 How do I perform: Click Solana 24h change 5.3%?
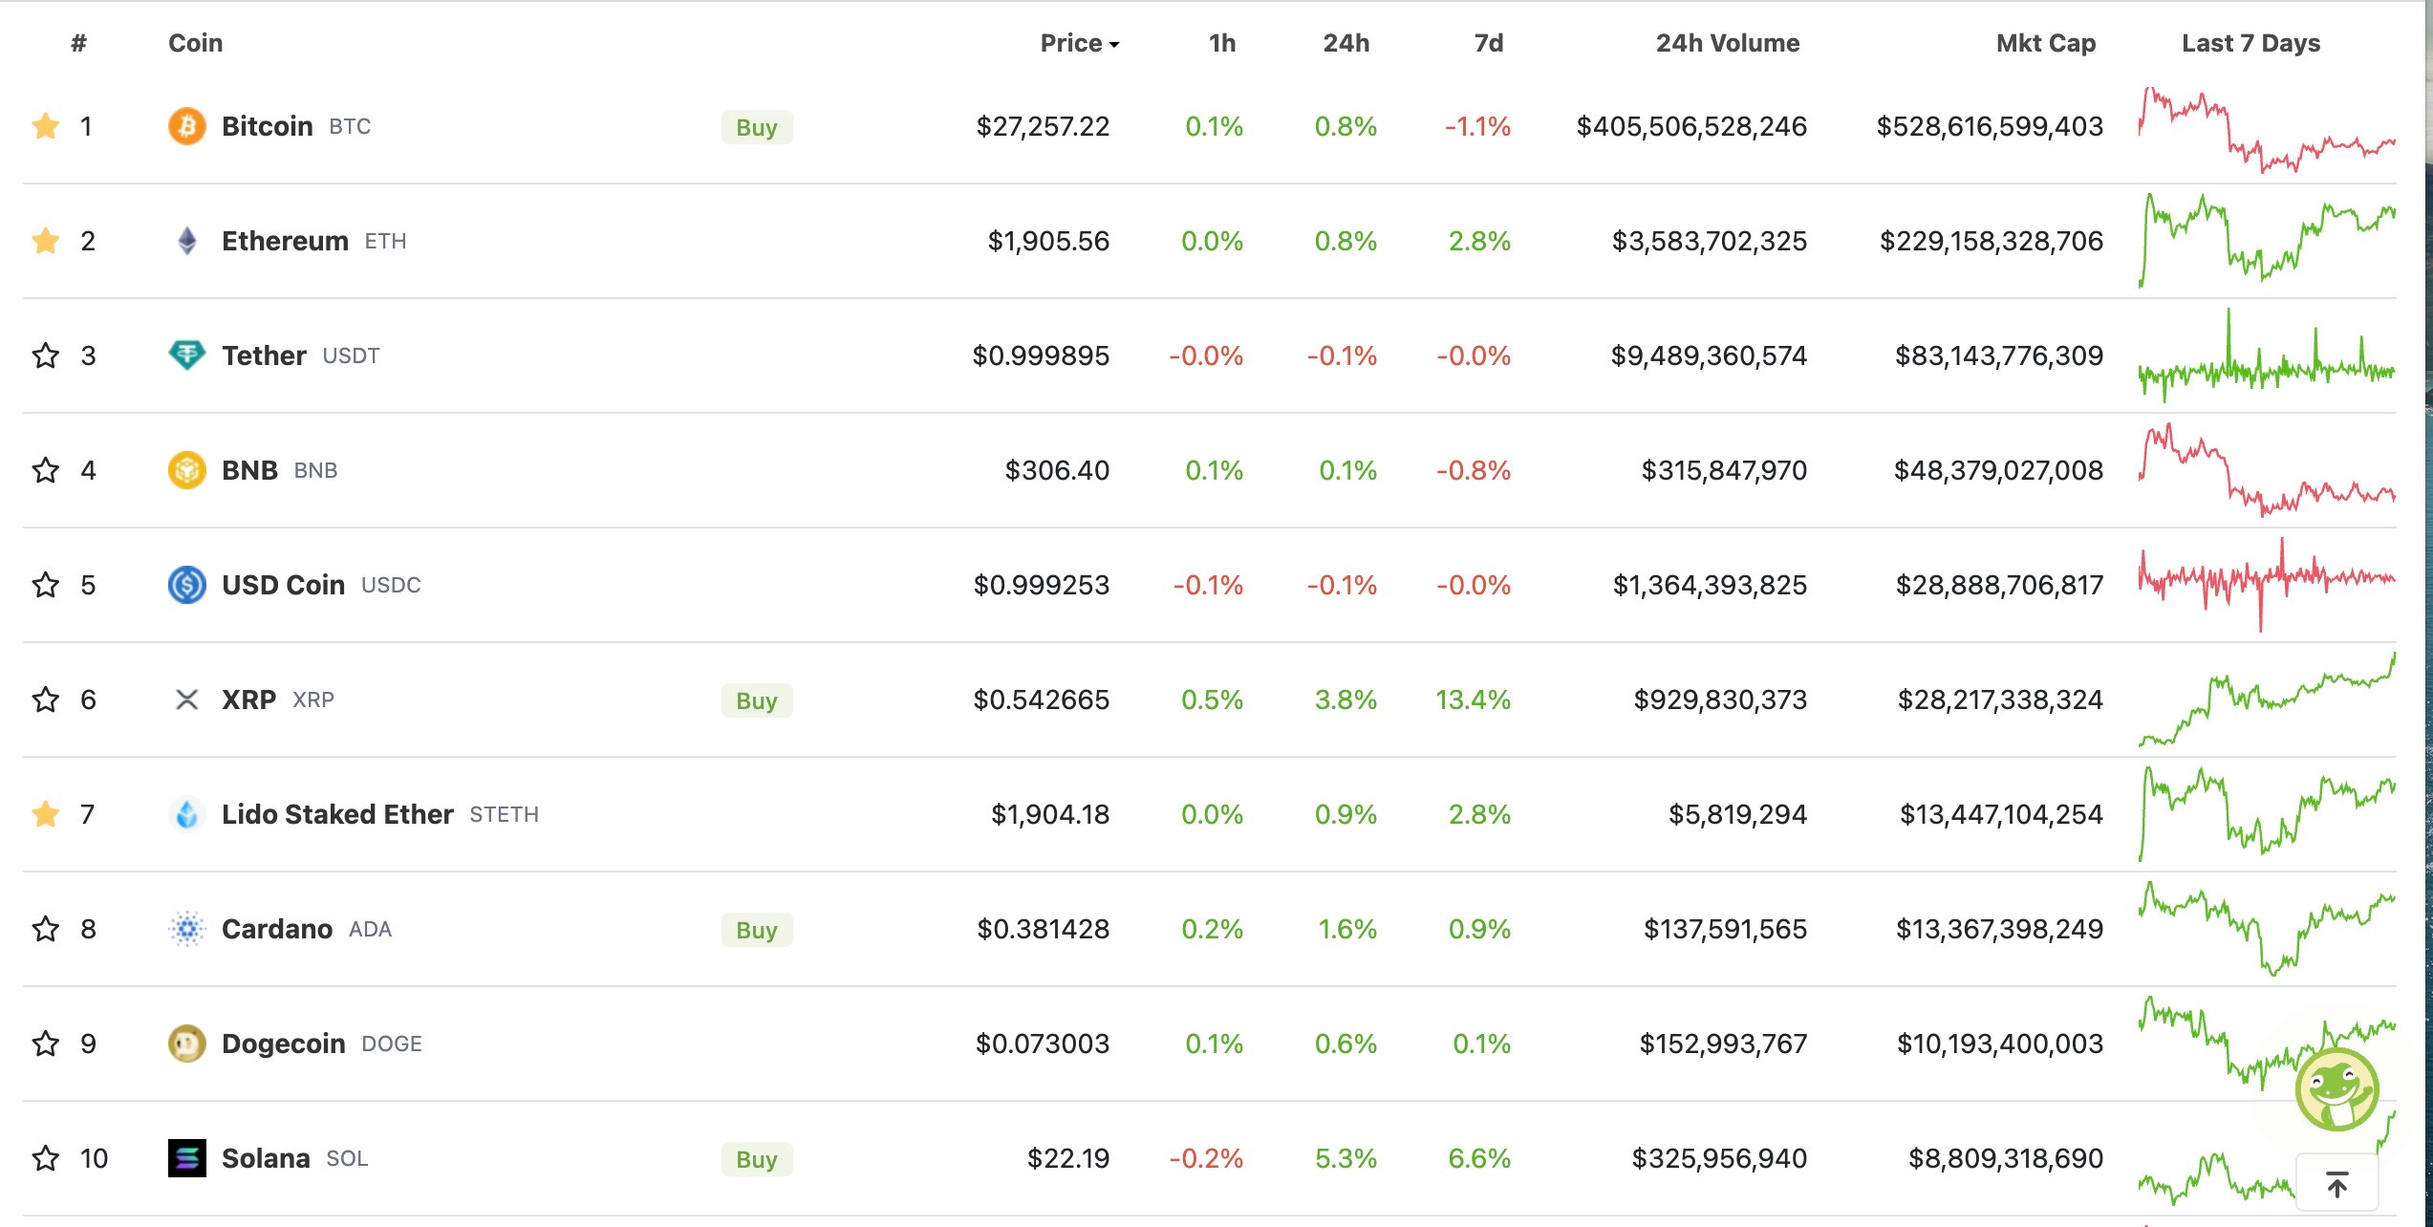(1346, 1158)
